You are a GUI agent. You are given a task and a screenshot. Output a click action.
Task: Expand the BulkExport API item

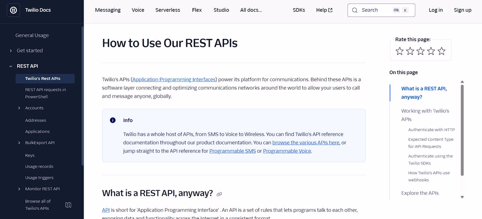click(19, 143)
